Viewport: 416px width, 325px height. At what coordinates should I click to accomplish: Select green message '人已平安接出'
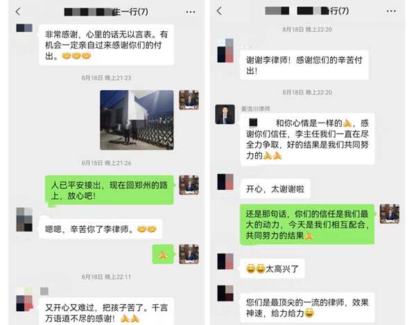click(x=110, y=191)
